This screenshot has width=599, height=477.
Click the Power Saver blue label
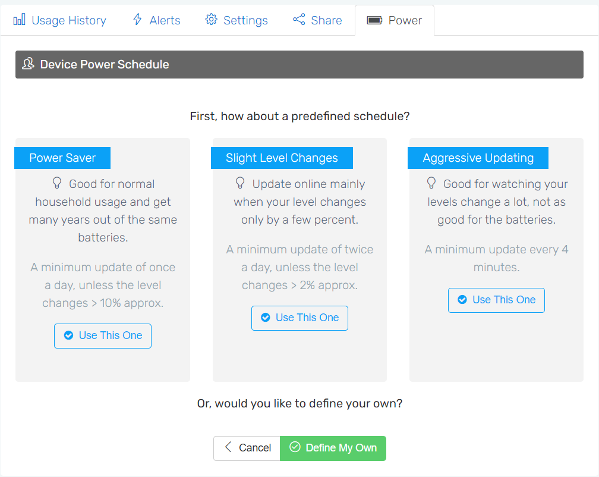pyautogui.click(x=62, y=158)
